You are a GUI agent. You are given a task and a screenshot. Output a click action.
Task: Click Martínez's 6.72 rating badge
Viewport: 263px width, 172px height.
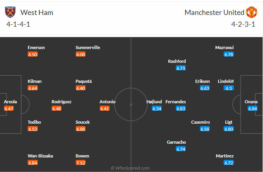point(229,163)
